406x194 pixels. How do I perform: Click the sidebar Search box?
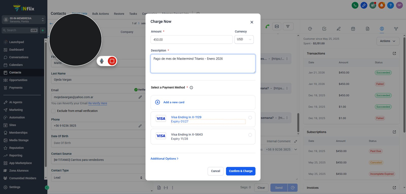point(20,30)
